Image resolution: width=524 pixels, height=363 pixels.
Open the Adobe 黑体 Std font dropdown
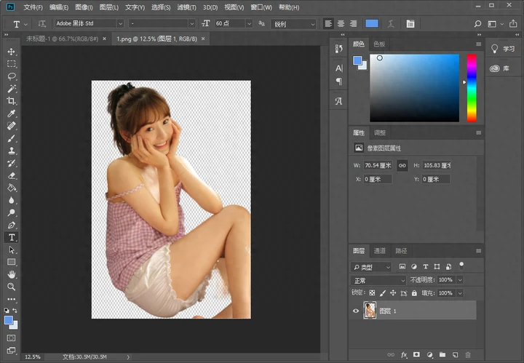(x=89, y=23)
